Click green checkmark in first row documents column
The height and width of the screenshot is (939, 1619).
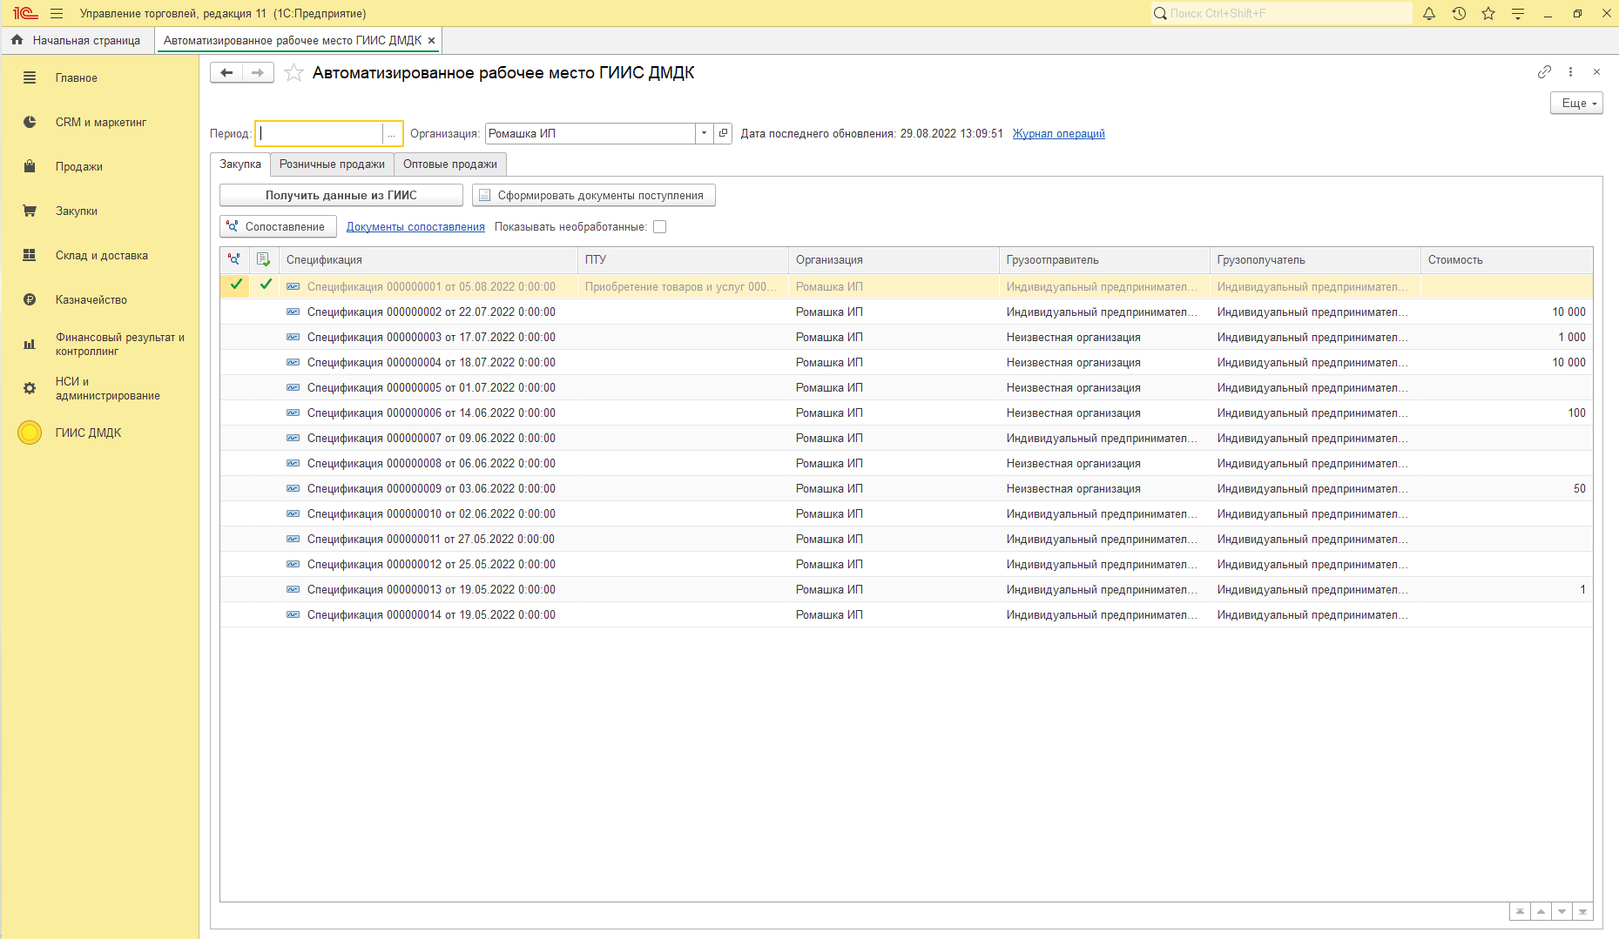266,285
